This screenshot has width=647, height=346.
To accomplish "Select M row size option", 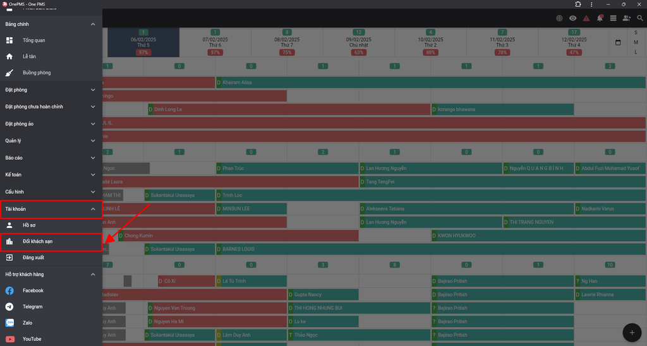I will (x=636, y=42).
